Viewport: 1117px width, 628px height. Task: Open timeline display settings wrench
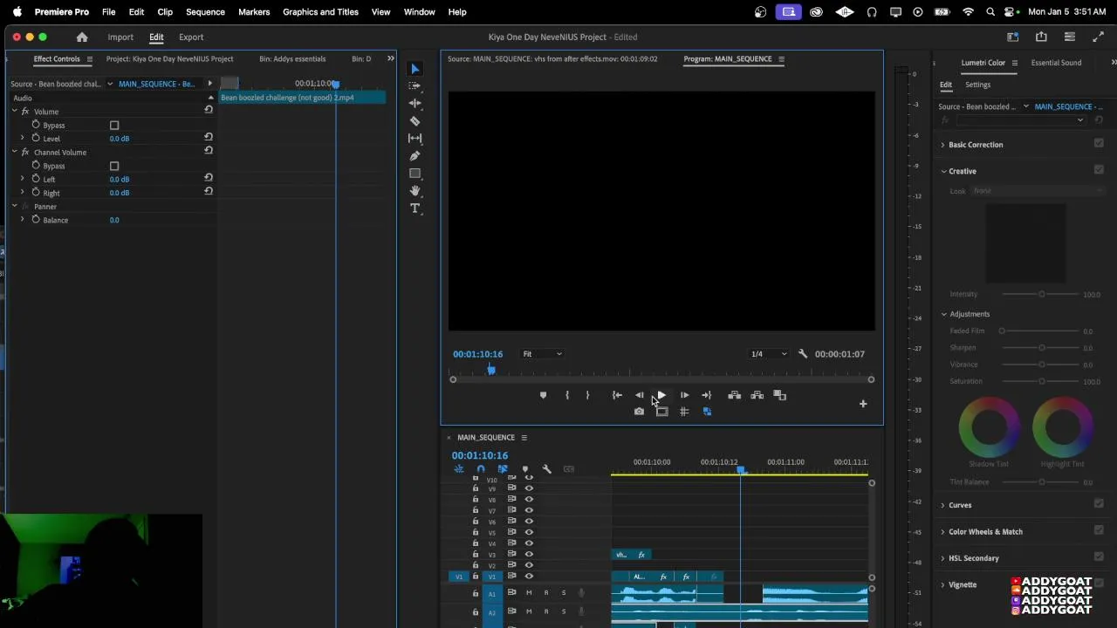pos(547,469)
